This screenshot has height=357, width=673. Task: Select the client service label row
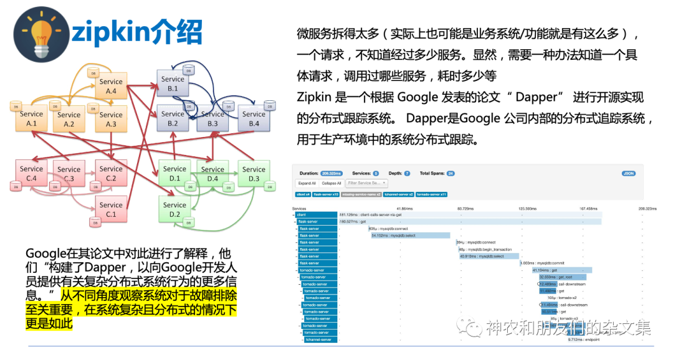click(x=317, y=214)
